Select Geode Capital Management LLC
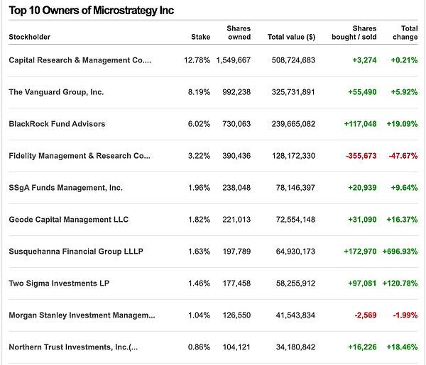 pyautogui.click(x=68, y=220)
